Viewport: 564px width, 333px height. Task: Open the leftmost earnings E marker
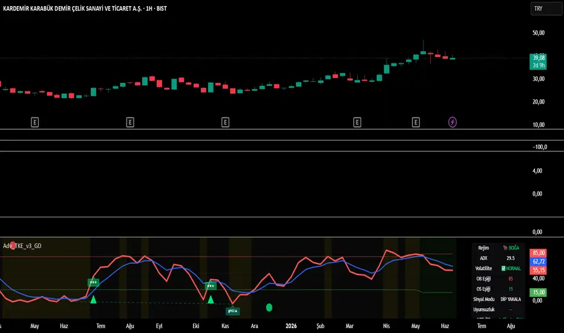pyautogui.click(x=34, y=122)
